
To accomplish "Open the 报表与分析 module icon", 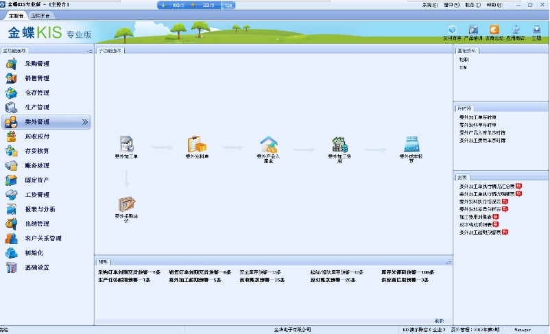I will tap(11, 209).
